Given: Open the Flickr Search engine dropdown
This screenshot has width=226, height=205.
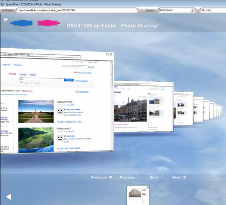Looking at the screenshot, I should coord(192,10).
